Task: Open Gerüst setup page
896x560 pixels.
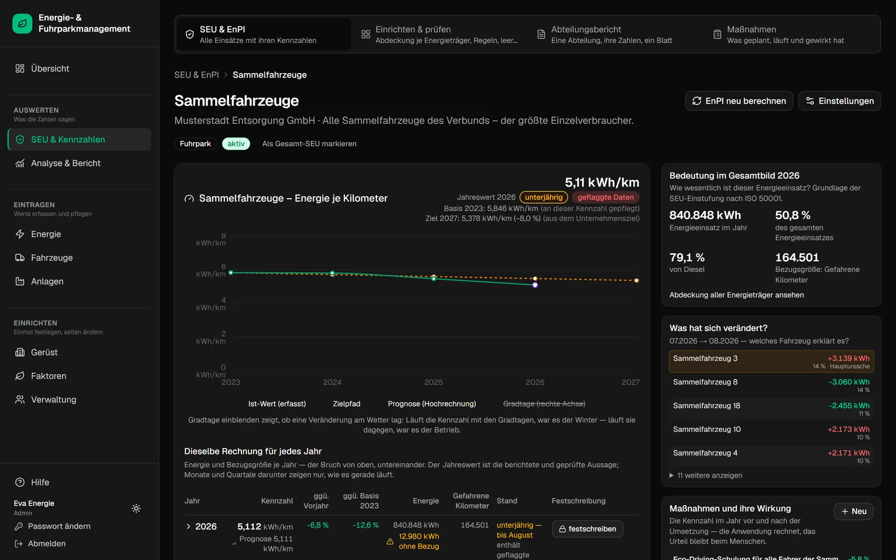Action: point(80,352)
